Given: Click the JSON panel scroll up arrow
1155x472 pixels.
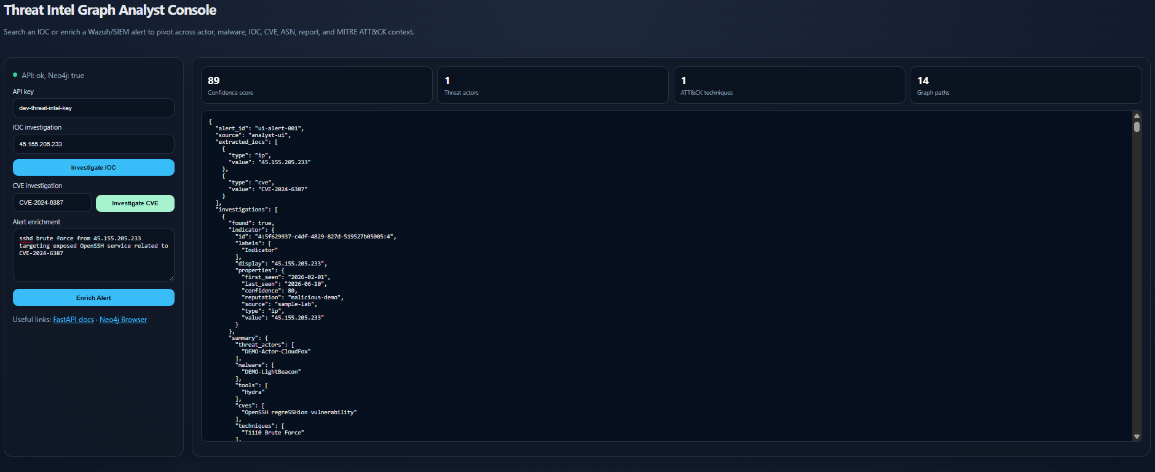Looking at the screenshot, I should pyautogui.click(x=1137, y=116).
